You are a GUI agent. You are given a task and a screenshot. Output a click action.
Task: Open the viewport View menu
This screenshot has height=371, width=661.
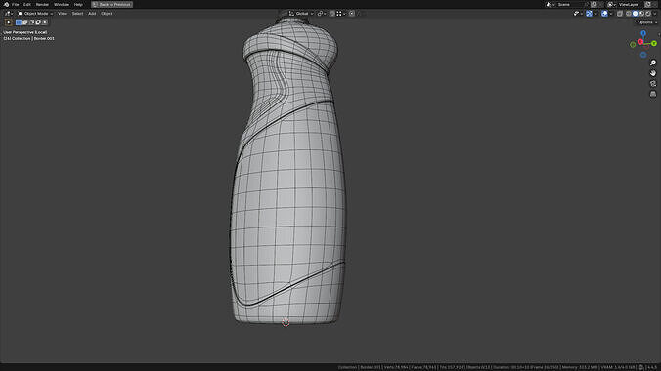click(63, 14)
